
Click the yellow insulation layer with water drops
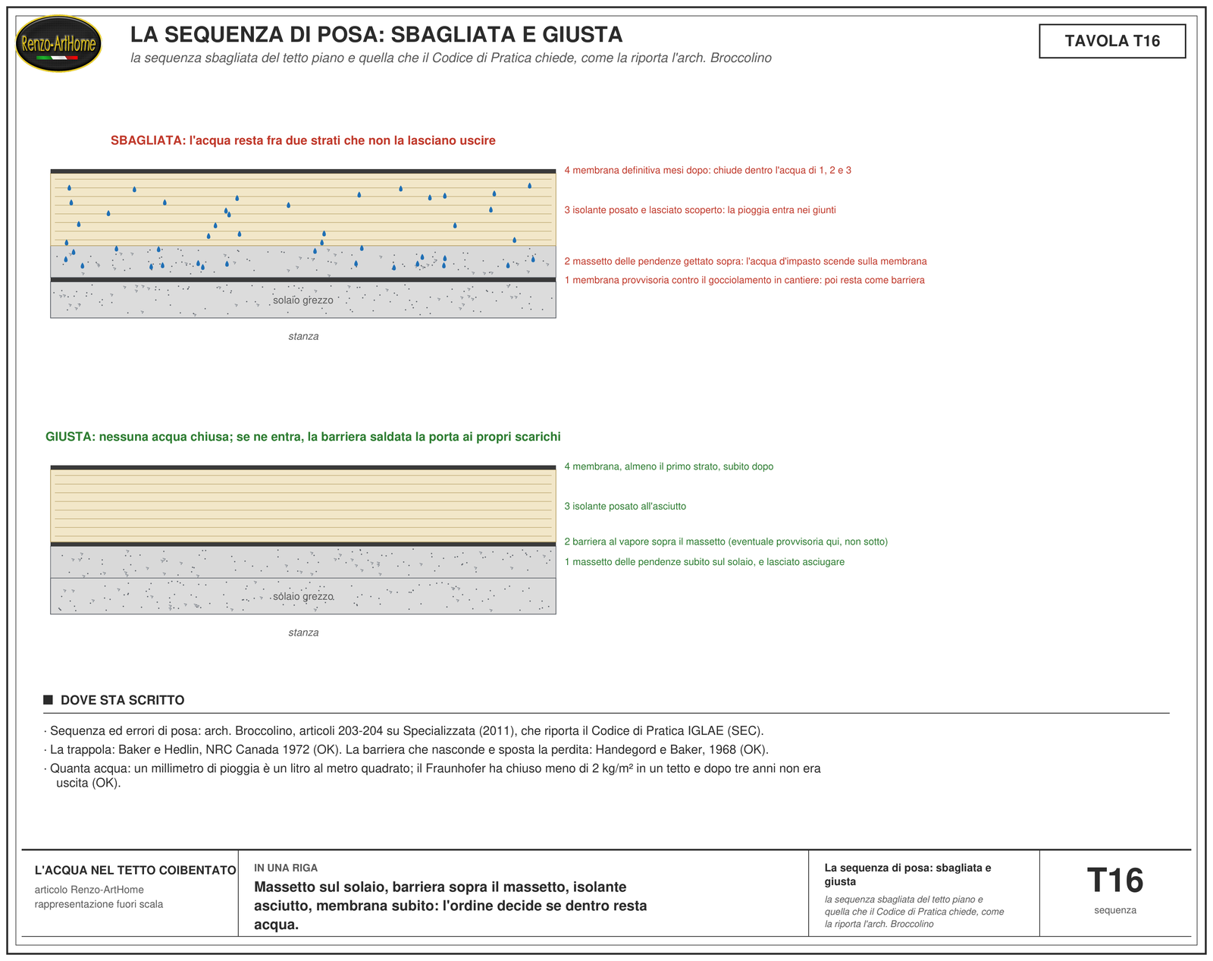coord(303,209)
